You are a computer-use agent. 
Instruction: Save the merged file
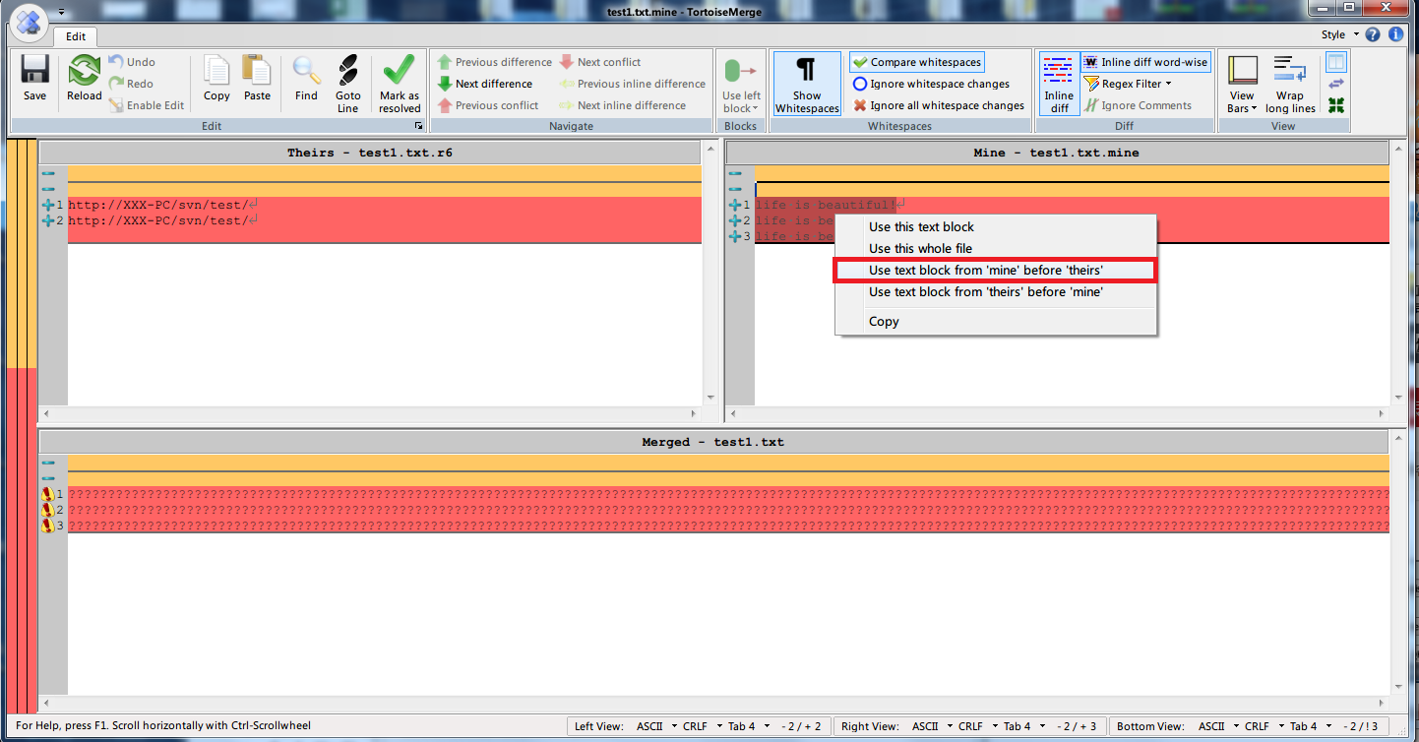click(x=34, y=79)
